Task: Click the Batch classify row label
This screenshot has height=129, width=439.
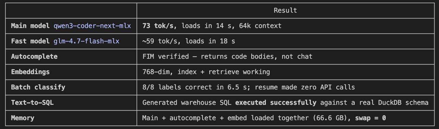Action: (38, 87)
